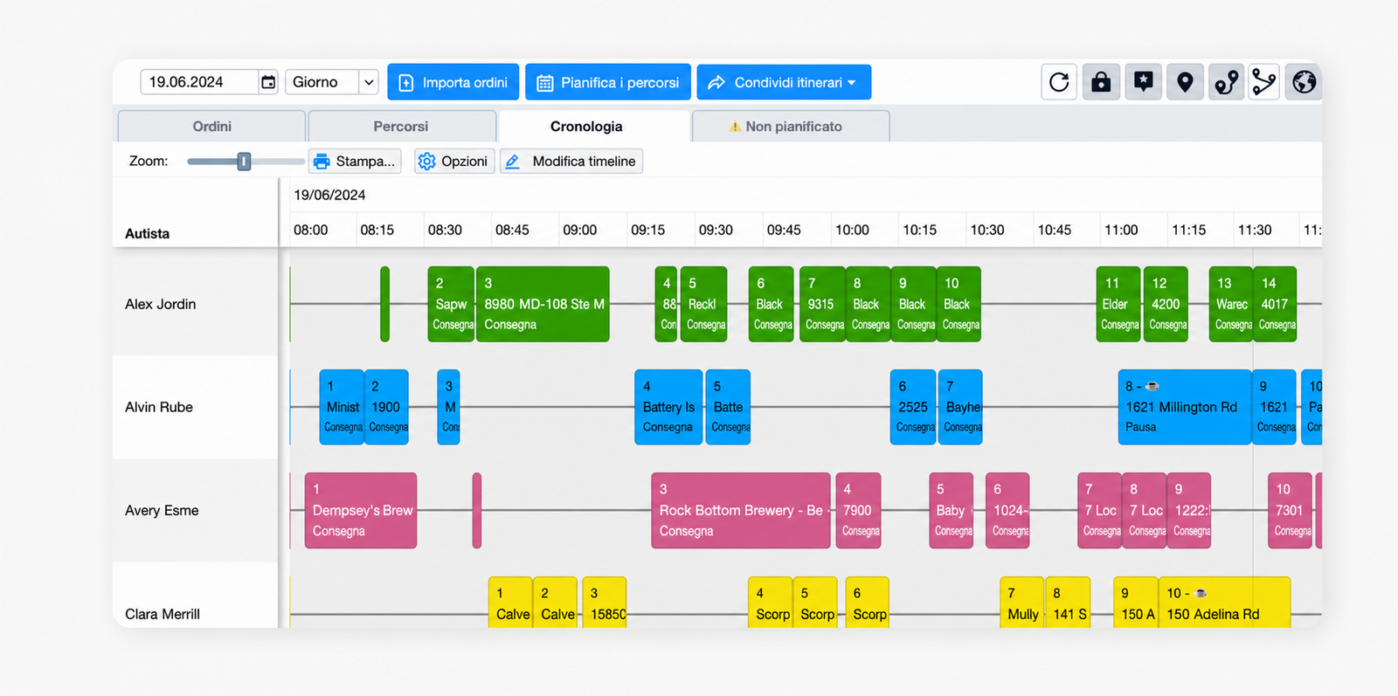Click Clara Merrill stop 8 141 S
Image resolution: width=1398 pixels, height=696 pixels.
[1068, 603]
